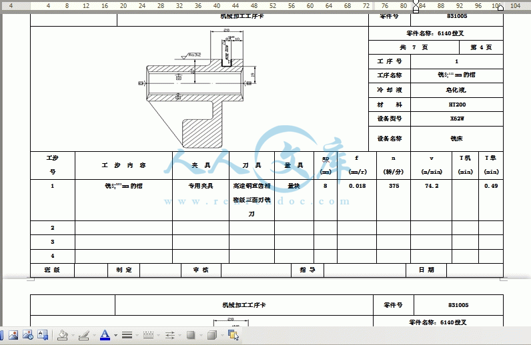Click the '工步内容' column header

coord(123,165)
